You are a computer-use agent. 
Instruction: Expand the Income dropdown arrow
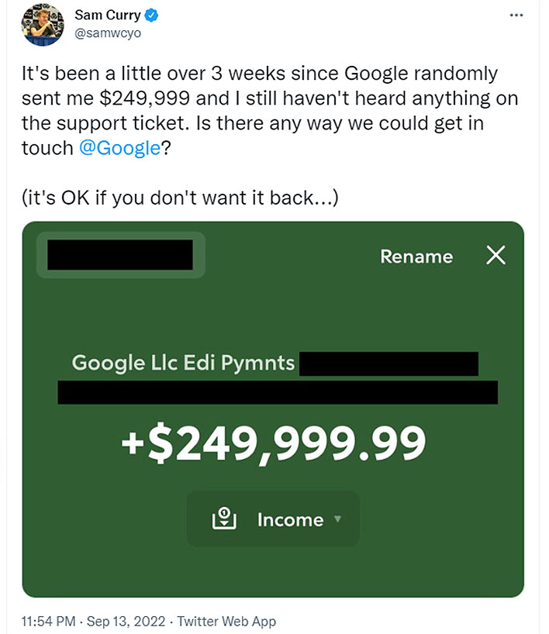point(337,519)
